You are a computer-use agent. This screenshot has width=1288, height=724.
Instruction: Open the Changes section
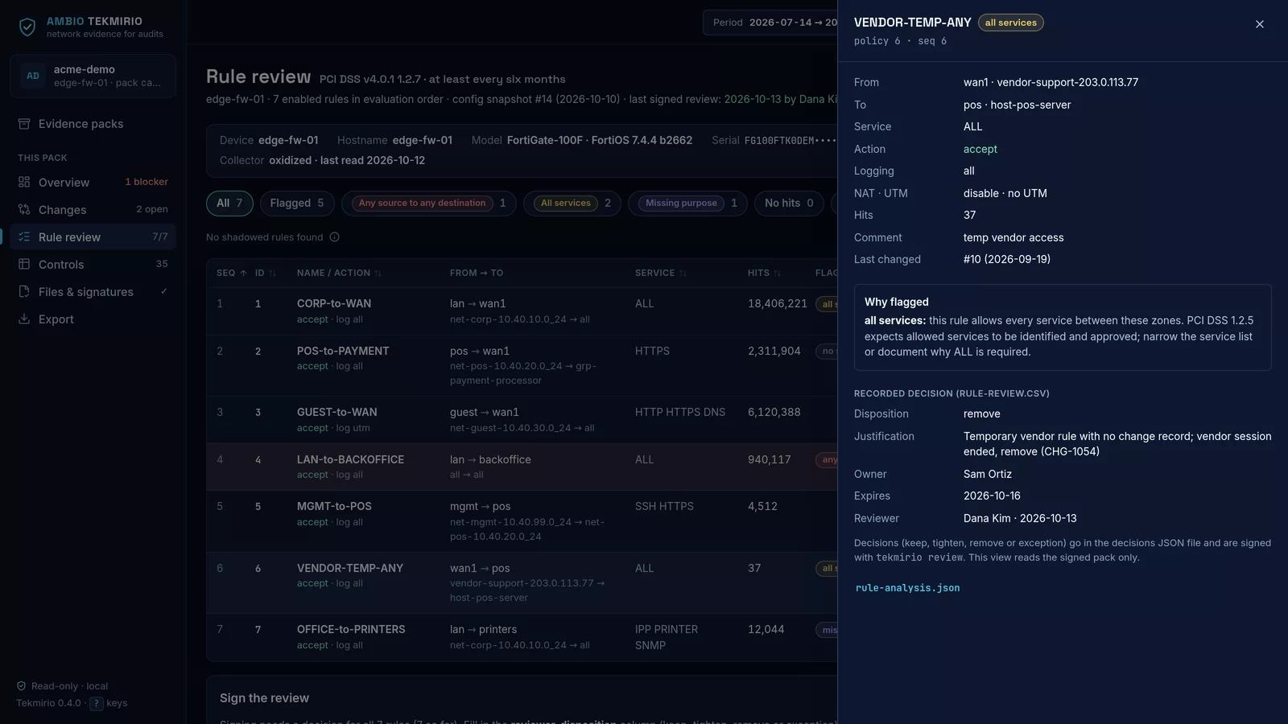(x=93, y=210)
